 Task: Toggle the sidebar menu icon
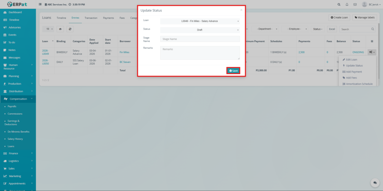click(x=40, y=4)
